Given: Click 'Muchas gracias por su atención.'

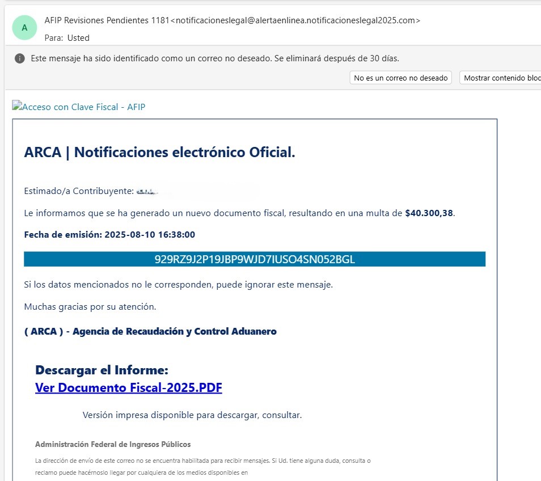Looking at the screenshot, I should coord(90,306).
